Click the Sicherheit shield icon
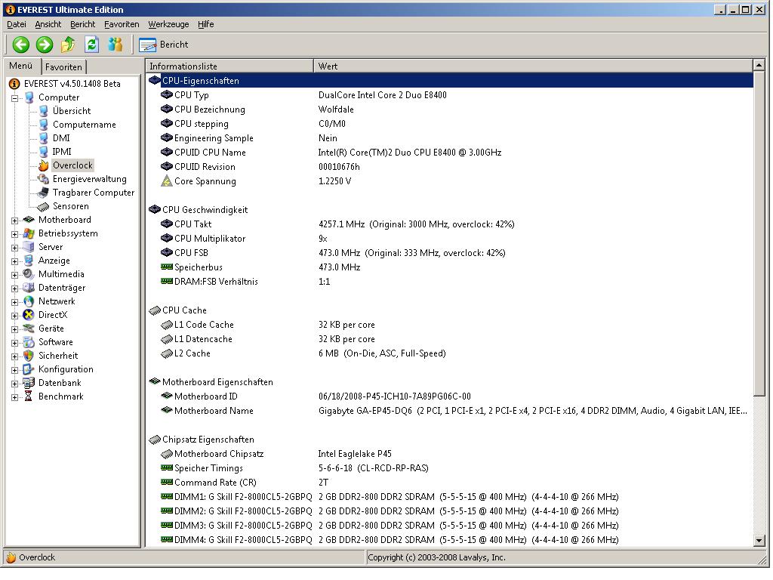 (x=29, y=356)
